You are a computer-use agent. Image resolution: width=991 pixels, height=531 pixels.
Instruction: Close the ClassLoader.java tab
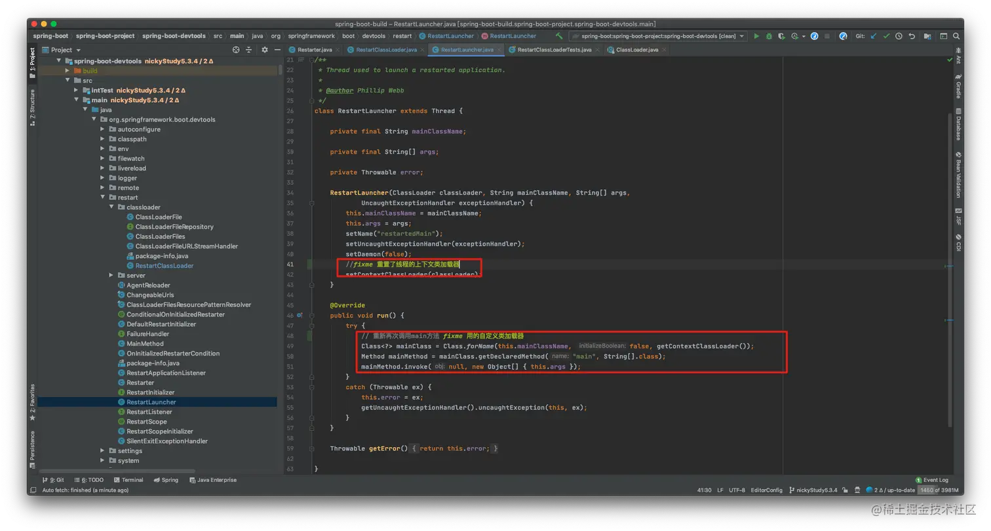tap(663, 50)
